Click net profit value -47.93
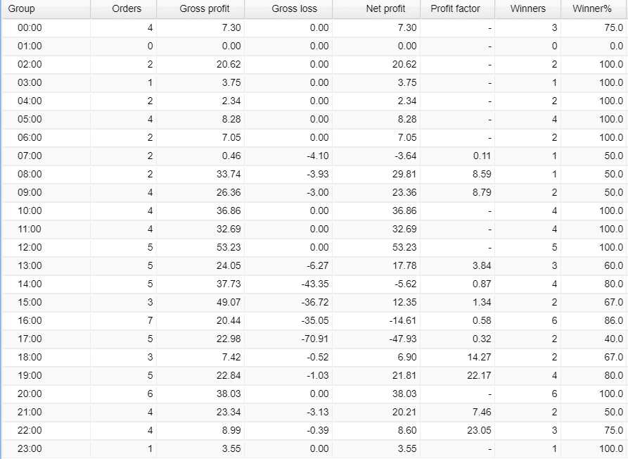The width and height of the screenshot is (628, 459). pos(404,339)
